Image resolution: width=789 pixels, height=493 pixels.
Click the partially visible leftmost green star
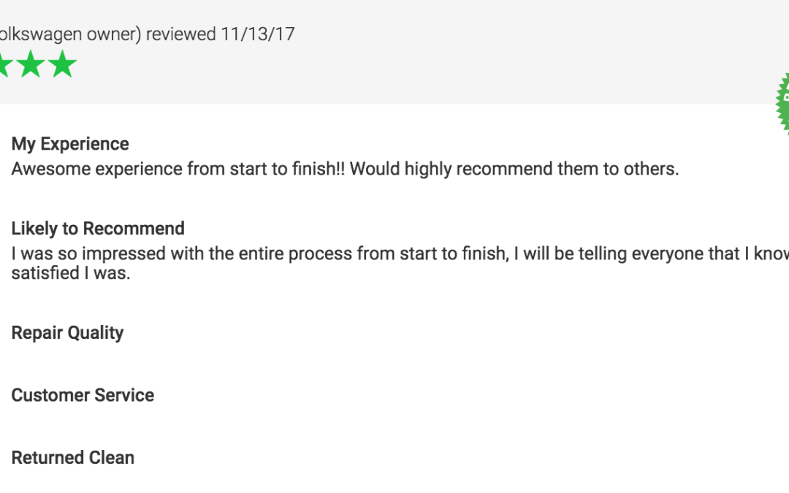[x=6, y=64]
